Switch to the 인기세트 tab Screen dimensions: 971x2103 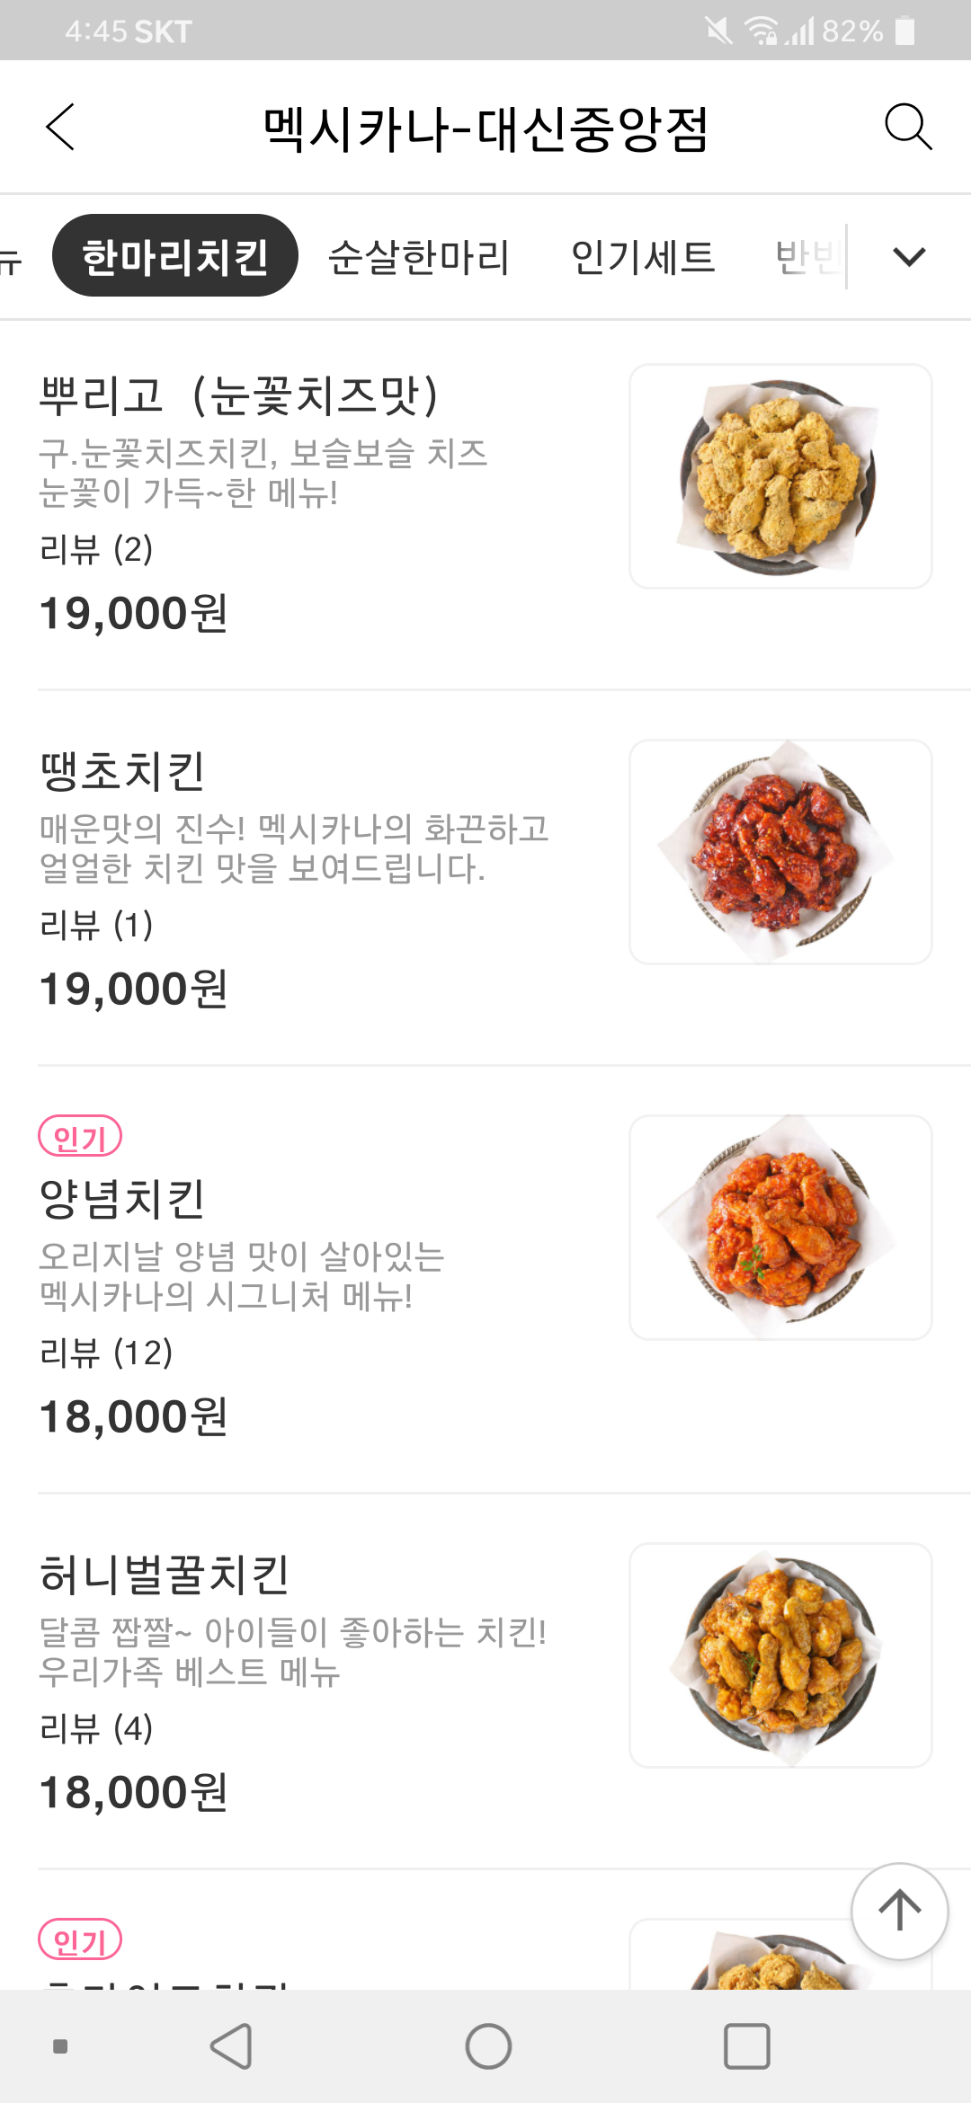(x=643, y=257)
